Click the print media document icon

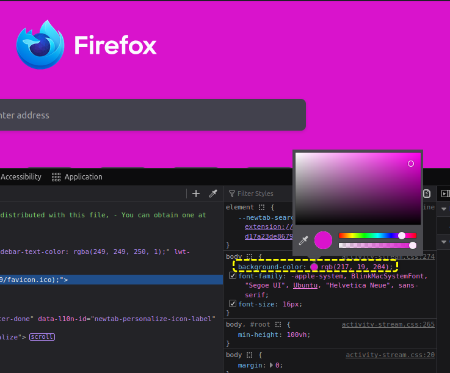pos(427,194)
